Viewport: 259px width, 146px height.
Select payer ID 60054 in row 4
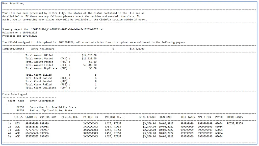(219, 133)
